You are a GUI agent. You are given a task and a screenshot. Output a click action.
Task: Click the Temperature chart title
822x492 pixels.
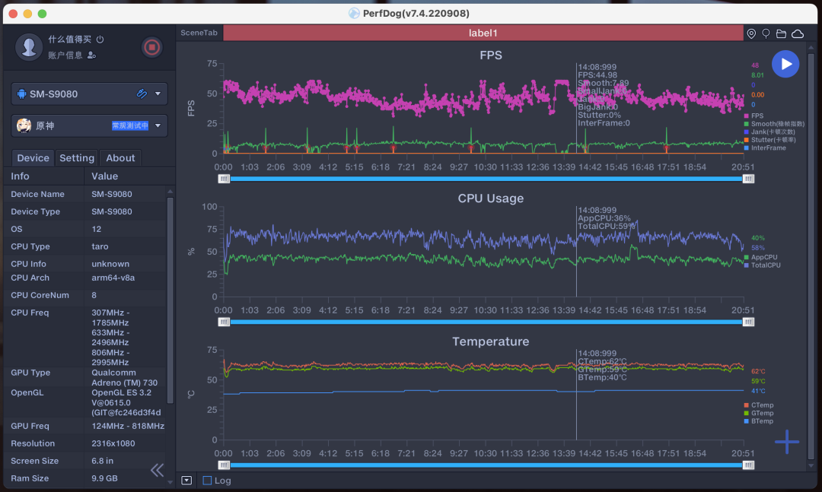pyautogui.click(x=491, y=341)
